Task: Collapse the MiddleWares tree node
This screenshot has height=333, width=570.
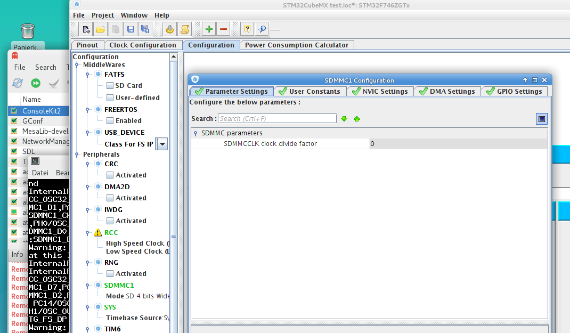Action: pos(77,65)
